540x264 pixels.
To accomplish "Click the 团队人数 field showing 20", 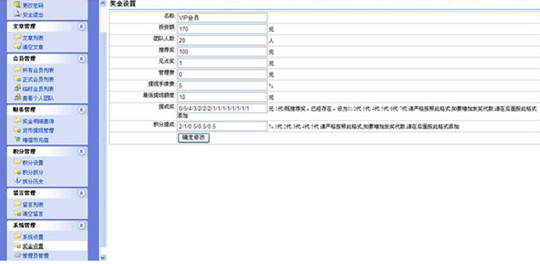I will (x=223, y=40).
